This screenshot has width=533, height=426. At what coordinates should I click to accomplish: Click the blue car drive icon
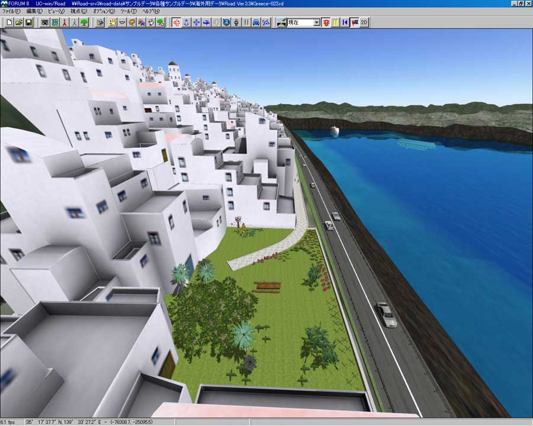(256, 22)
